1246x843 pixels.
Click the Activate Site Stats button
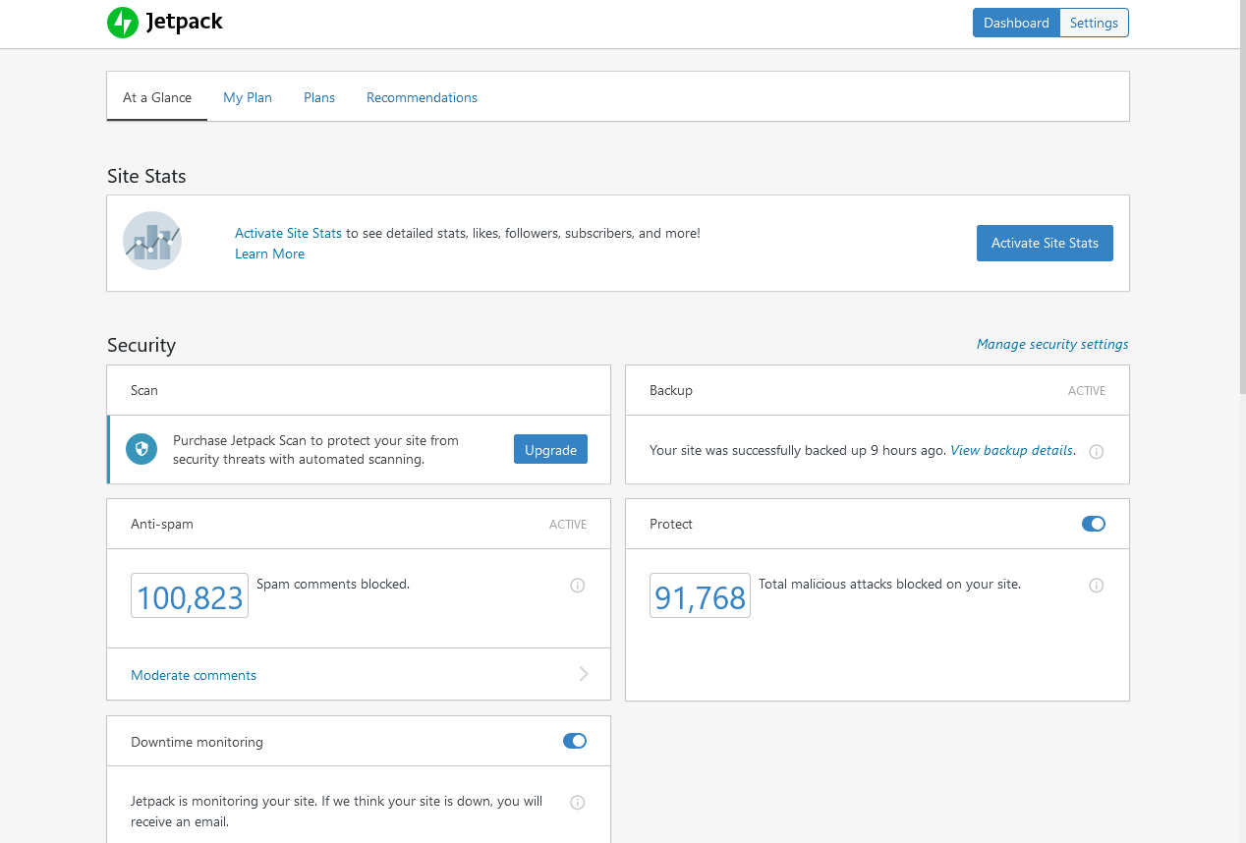[x=1045, y=243]
